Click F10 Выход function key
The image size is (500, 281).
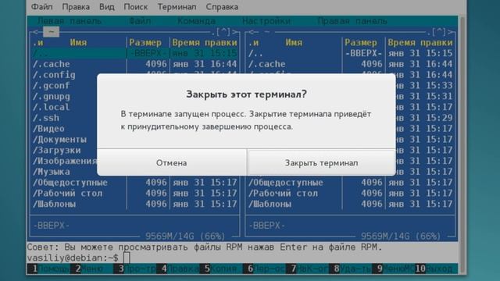[436, 269]
